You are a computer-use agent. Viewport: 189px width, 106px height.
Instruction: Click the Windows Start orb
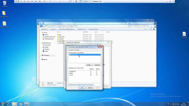click(x=2, y=104)
